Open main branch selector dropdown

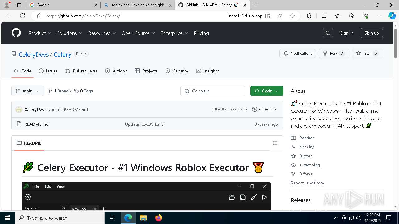point(27,91)
